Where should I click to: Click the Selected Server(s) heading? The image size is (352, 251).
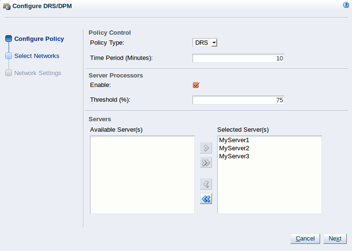point(243,129)
